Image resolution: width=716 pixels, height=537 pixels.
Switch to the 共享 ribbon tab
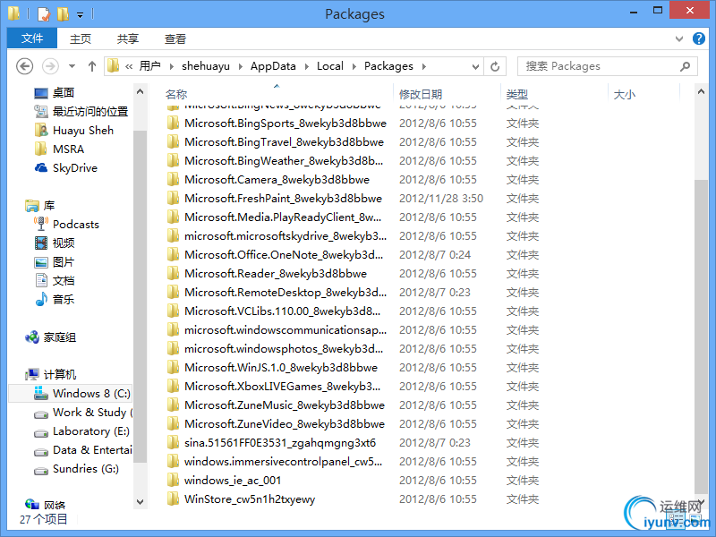click(x=127, y=38)
